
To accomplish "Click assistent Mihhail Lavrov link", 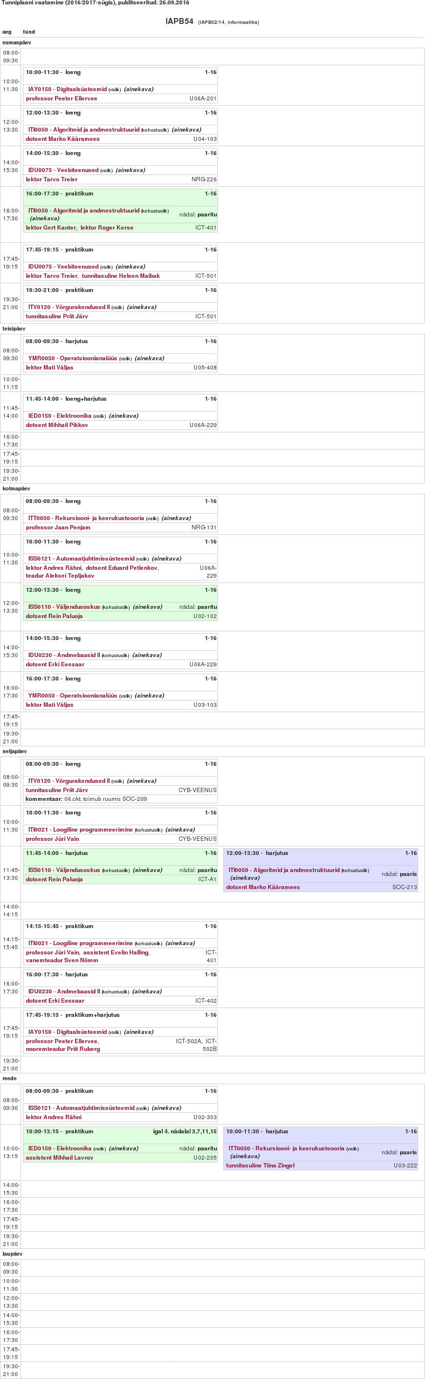I will [59, 1157].
